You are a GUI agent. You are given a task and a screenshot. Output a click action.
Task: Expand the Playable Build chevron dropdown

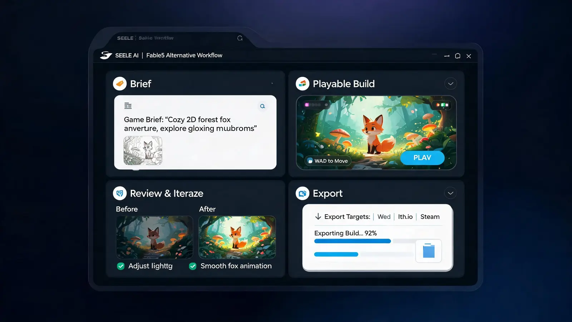(450, 84)
